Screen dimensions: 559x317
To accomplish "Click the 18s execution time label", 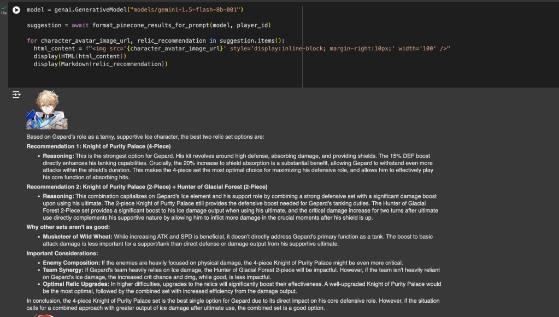I will coord(4,13).
